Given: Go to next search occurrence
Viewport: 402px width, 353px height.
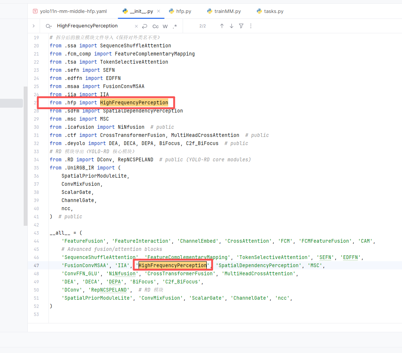Looking at the screenshot, I should pos(232,26).
